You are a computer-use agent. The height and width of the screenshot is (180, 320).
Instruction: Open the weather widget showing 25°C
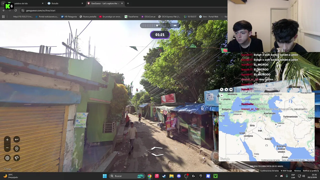click(x=10, y=176)
